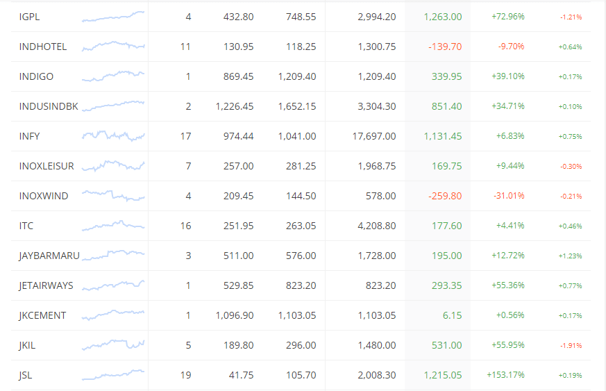Open the IGPL sparkline chart
The width and height of the screenshot is (606, 391).
coord(113,17)
